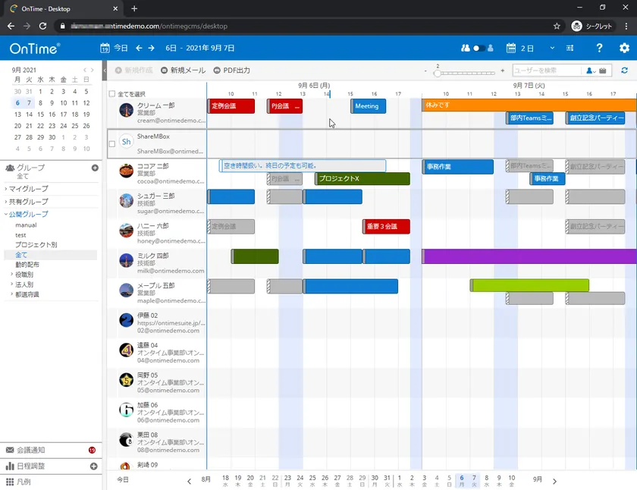The width and height of the screenshot is (637, 490).
Task: Check the 全てを選択 checkbox
Action: point(112,94)
